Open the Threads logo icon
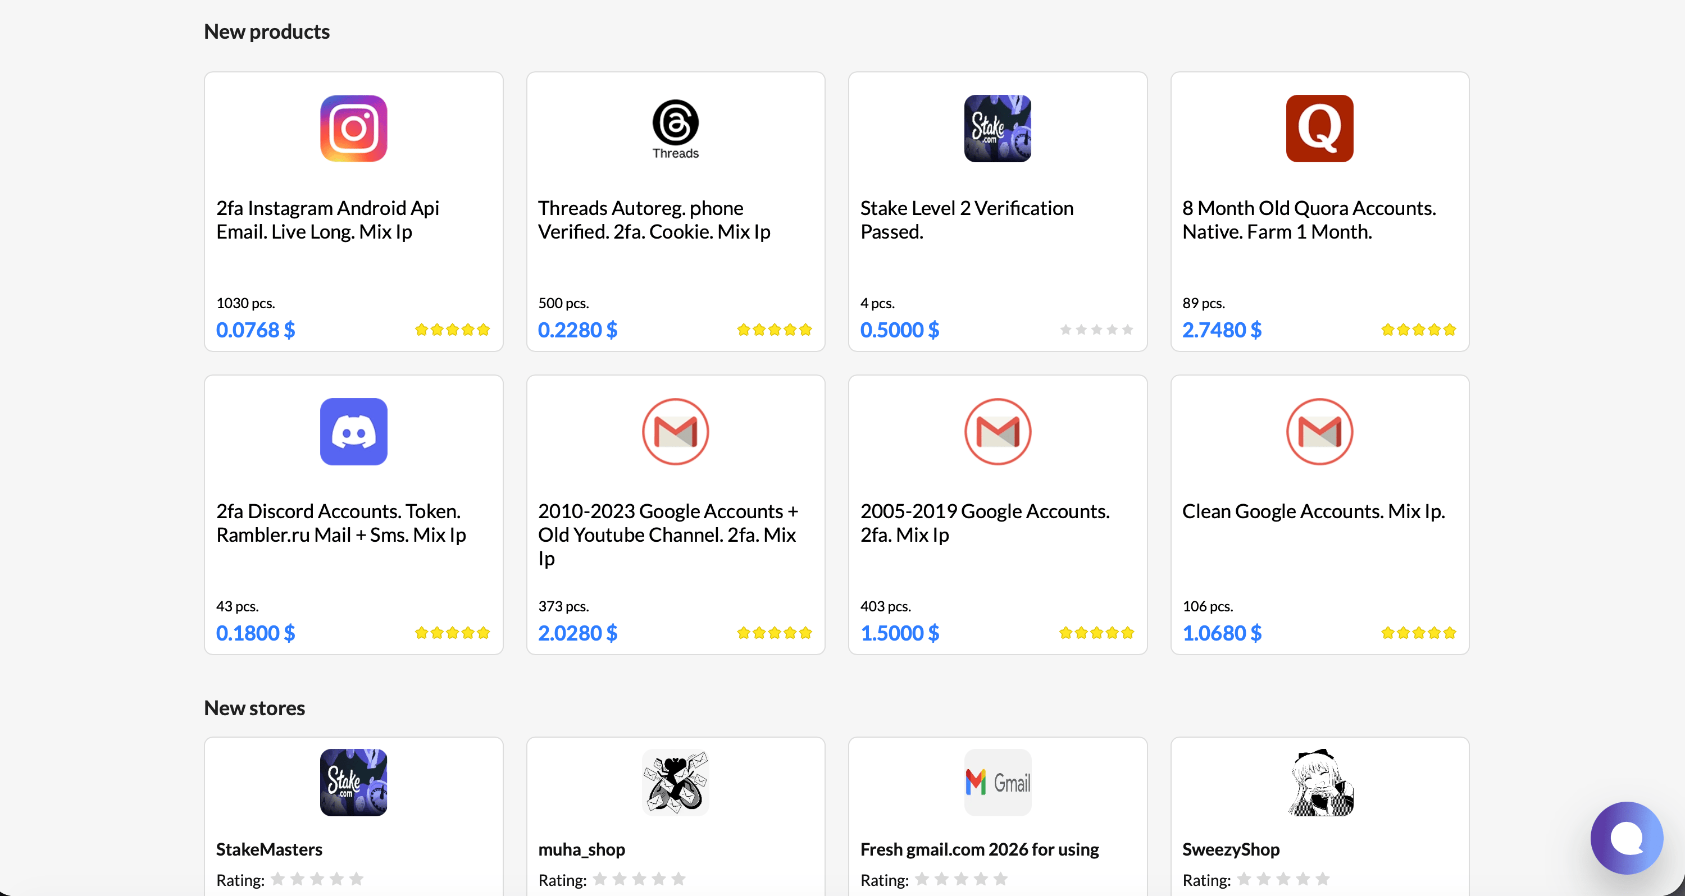Viewport: 1685px width, 896px height. (675, 128)
